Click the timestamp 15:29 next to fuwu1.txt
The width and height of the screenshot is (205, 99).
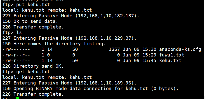pos(149,55)
